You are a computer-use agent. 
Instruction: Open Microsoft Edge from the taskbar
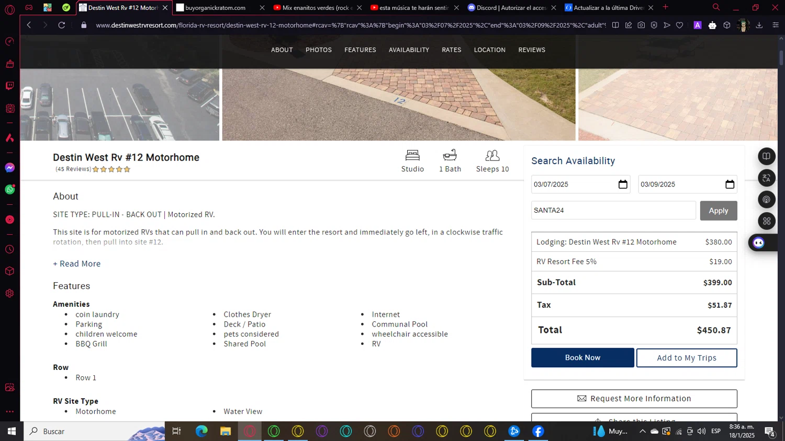click(201, 431)
